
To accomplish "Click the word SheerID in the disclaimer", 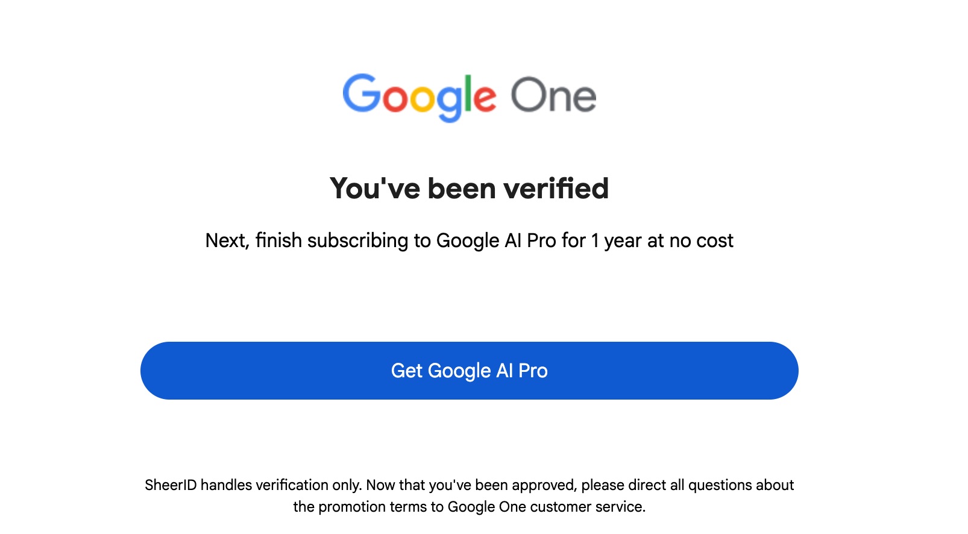I will click(x=171, y=485).
